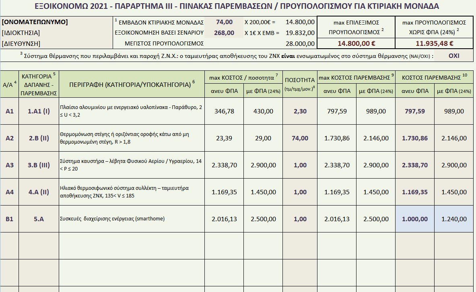
Task: Select the 11.935,48 € budget without VAT
Action: 434,43
